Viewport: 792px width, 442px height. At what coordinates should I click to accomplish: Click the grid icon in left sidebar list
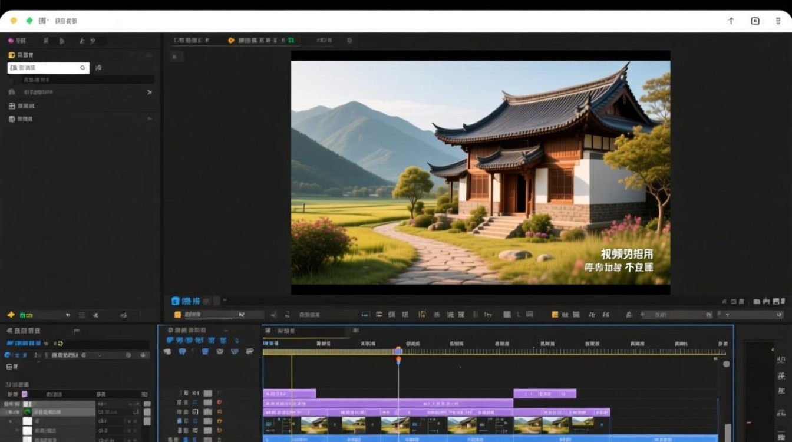pos(12,106)
